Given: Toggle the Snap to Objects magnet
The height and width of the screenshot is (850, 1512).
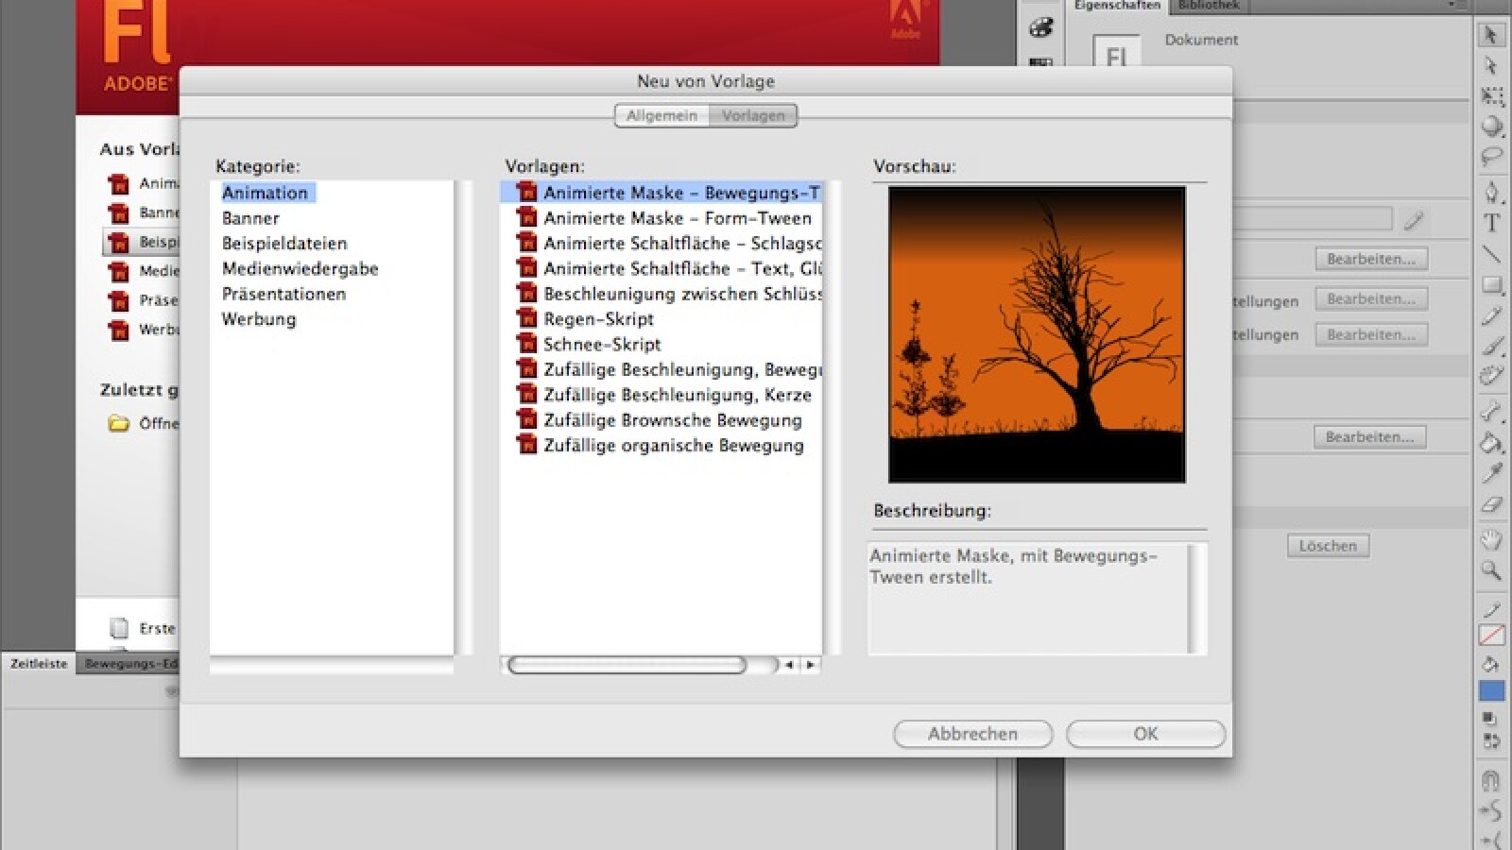Looking at the screenshot, I should (x=1491, y=781).
